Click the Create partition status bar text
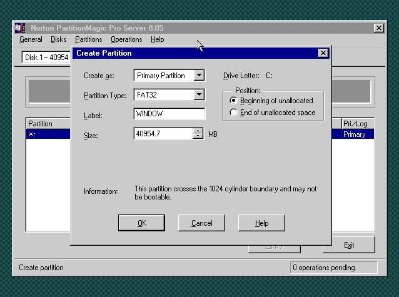The image size is (399, 297). pyautogui.click(x=41, y=268)
